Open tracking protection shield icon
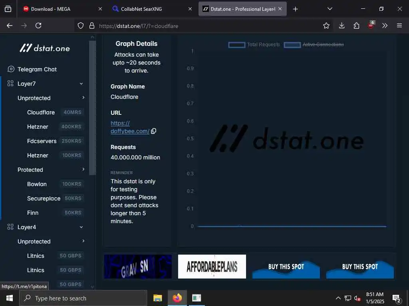The width and height of the screenshot is (409, 306). (x=81, y=25)
